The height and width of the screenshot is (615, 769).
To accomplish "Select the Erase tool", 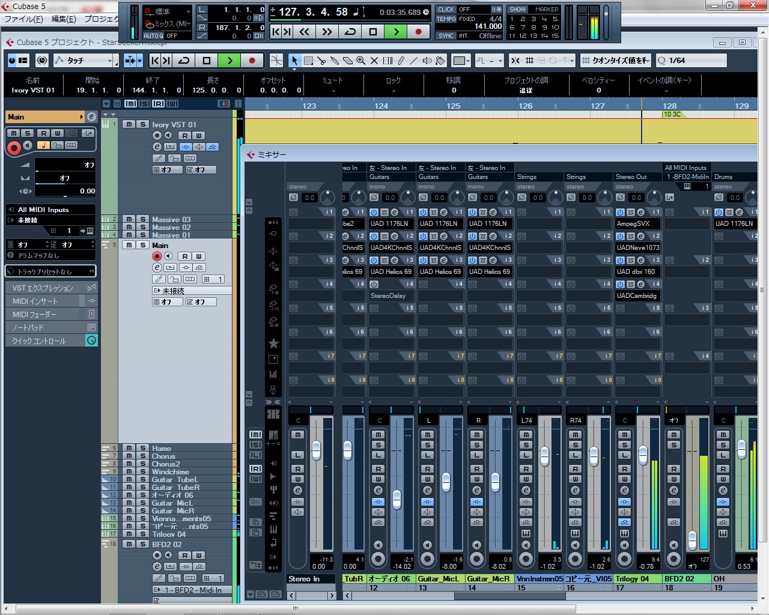I will coord(348,61).
